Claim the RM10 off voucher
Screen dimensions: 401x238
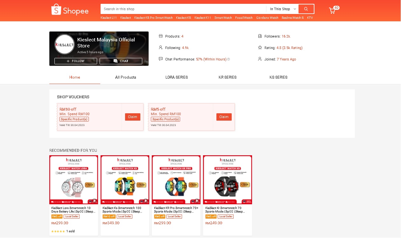coord(133,117)
